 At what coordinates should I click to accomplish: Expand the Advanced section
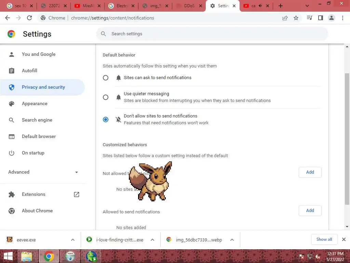[43, 172]
